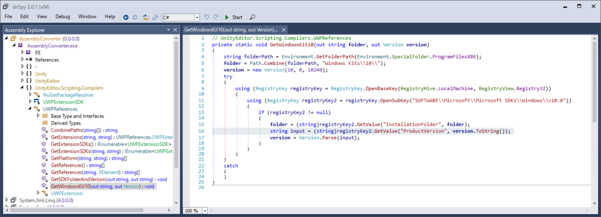Viewport: 601px width, 217px height.
Task: Open the Help menu
Action: click(110, 17)
